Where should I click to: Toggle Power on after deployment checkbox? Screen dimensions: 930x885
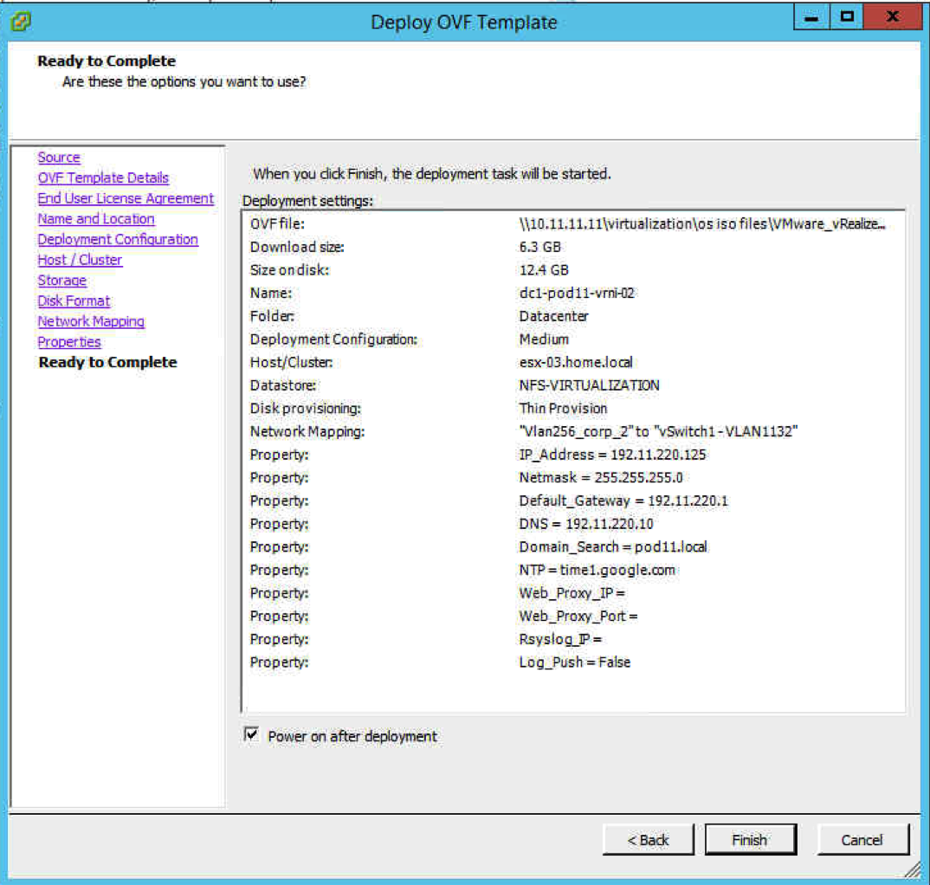[x=252, y=735]
